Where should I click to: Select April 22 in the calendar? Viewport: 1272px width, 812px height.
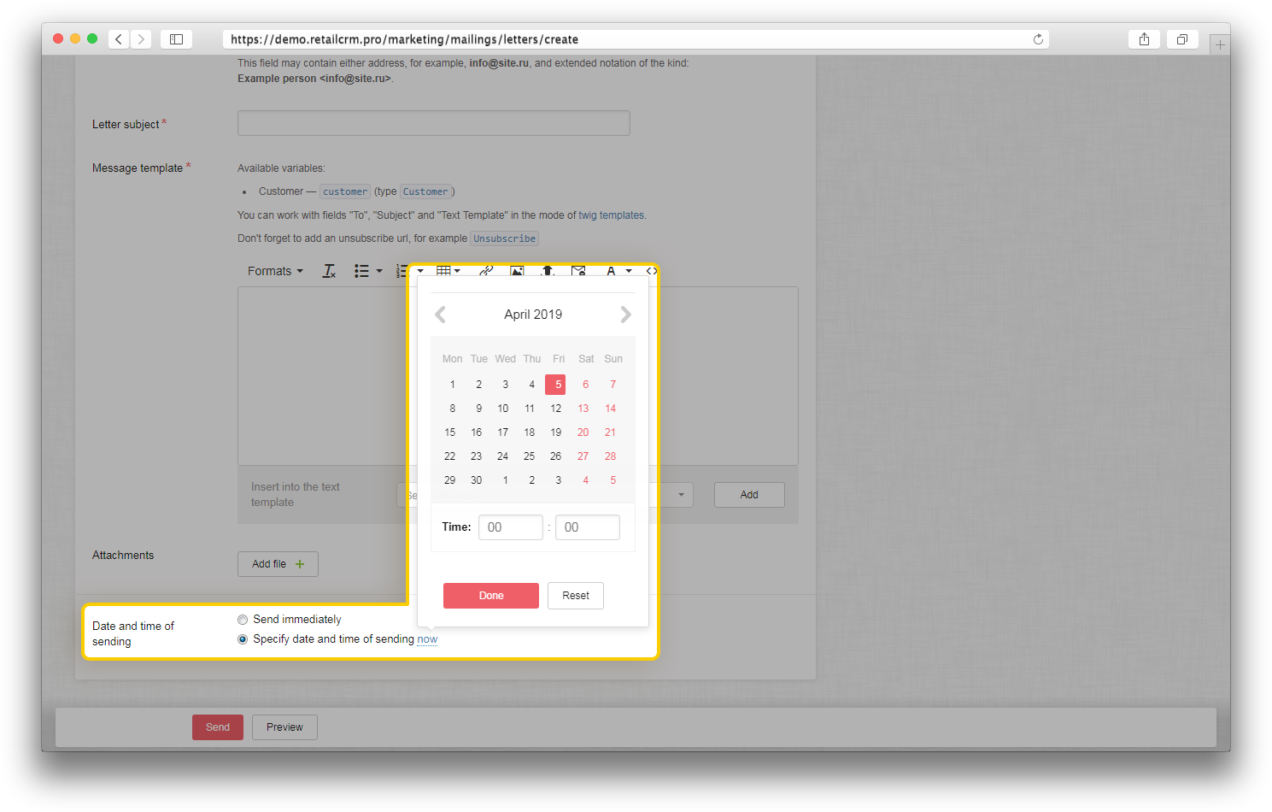(x=450, y=456)
